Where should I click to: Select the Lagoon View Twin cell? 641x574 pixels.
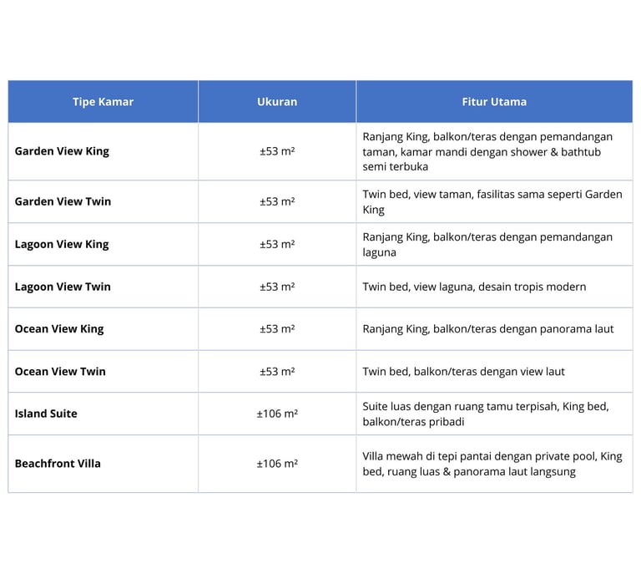coord(63,287)
